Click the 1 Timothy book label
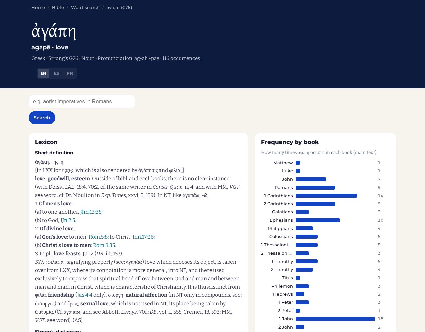Image resolution: width=425 pixels, height=332 pixels. click(282, 261)
